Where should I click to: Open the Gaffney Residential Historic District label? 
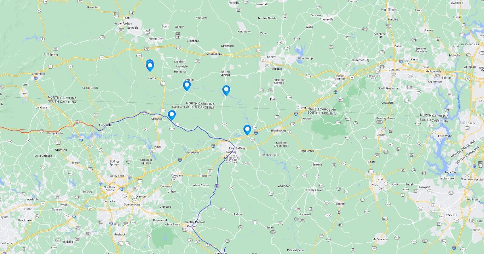[x=232, y=159]
